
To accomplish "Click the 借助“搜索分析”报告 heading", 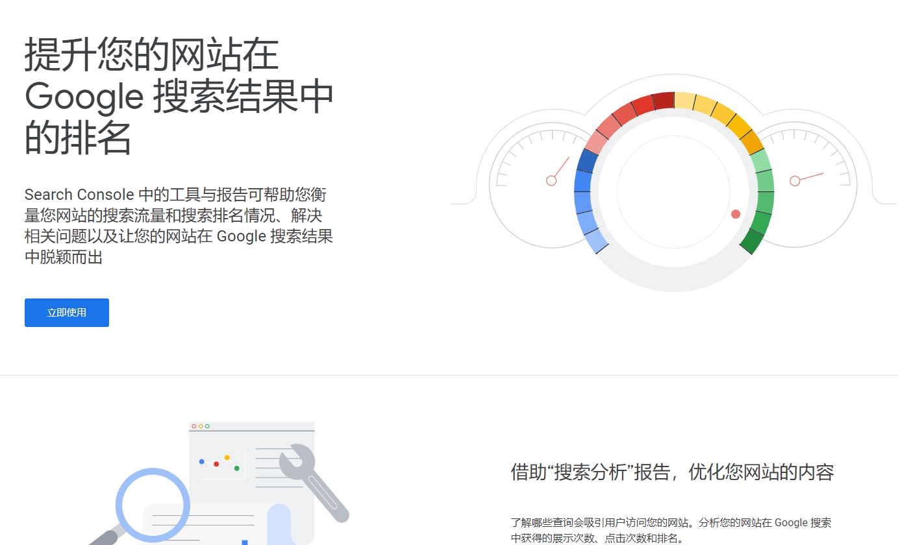I will (672, 472).
